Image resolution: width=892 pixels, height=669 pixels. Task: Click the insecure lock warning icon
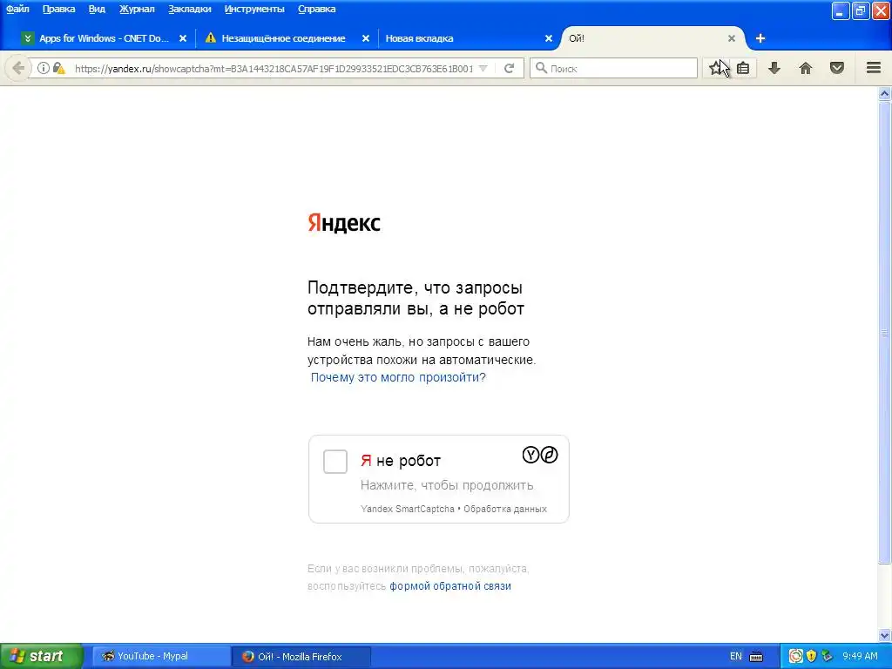click(x=58, y=68)
